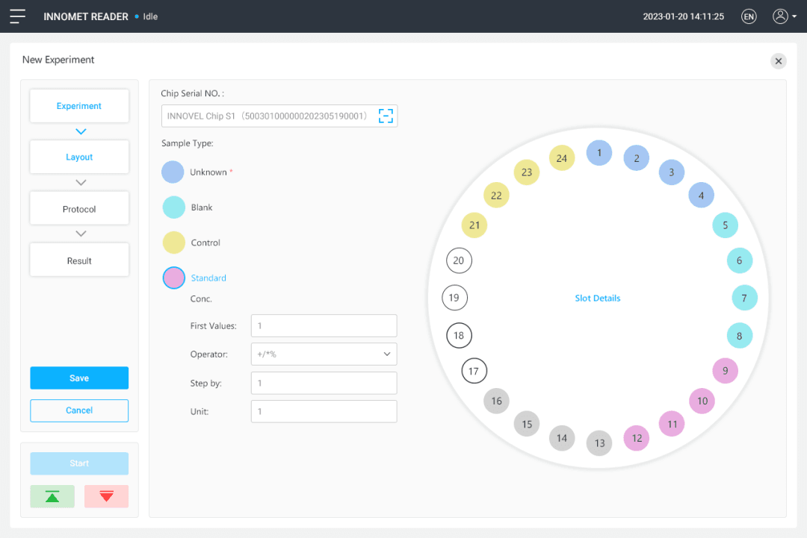Select slot 2 on the chip
This screenshot has height=538, width=807.
[x=637, y=158]
